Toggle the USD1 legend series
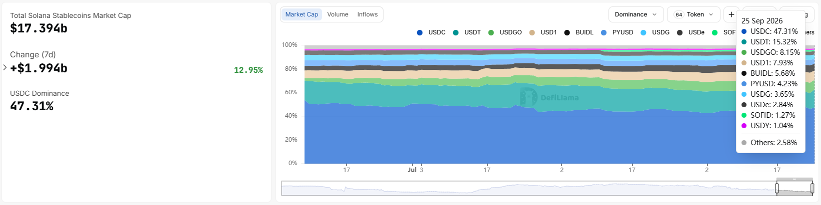Screen dimensions: 821x205 coord(543,32)
